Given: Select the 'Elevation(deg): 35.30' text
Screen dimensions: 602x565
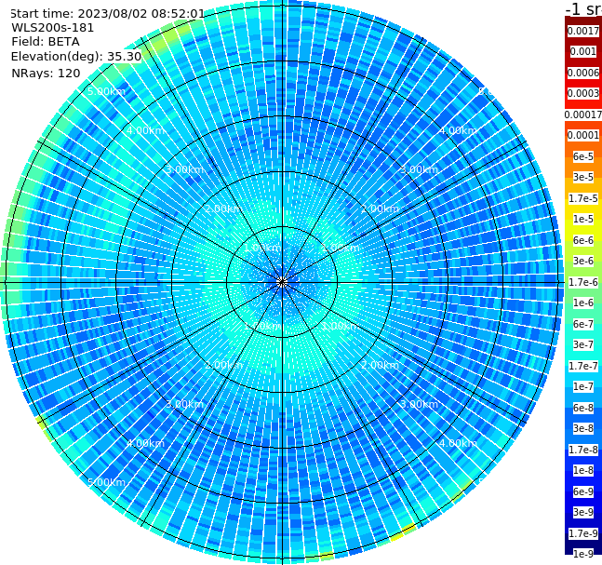Looking at the screenshot, I should [x=76, y=57].
